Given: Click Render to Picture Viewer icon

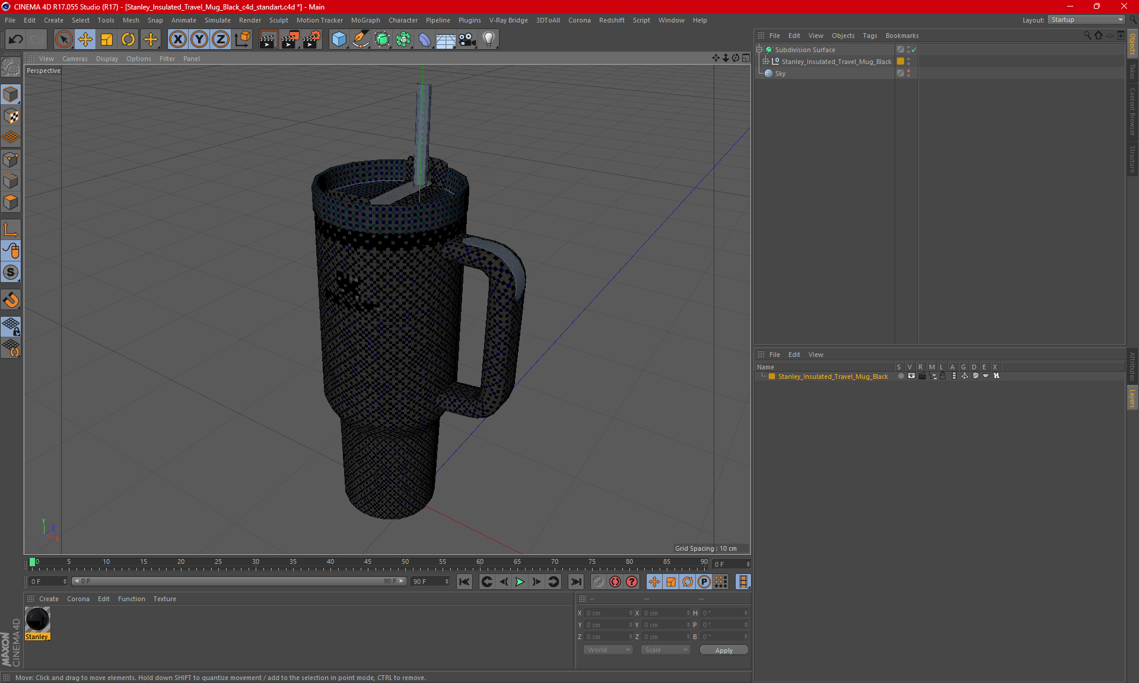Looking at the screenshot, I should coord(290,39).
